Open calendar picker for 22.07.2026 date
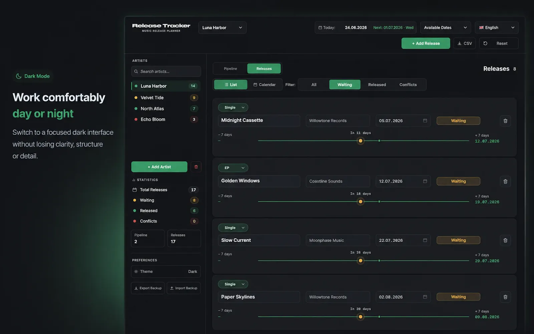534x334 pixels. click(x=425, y=240)
